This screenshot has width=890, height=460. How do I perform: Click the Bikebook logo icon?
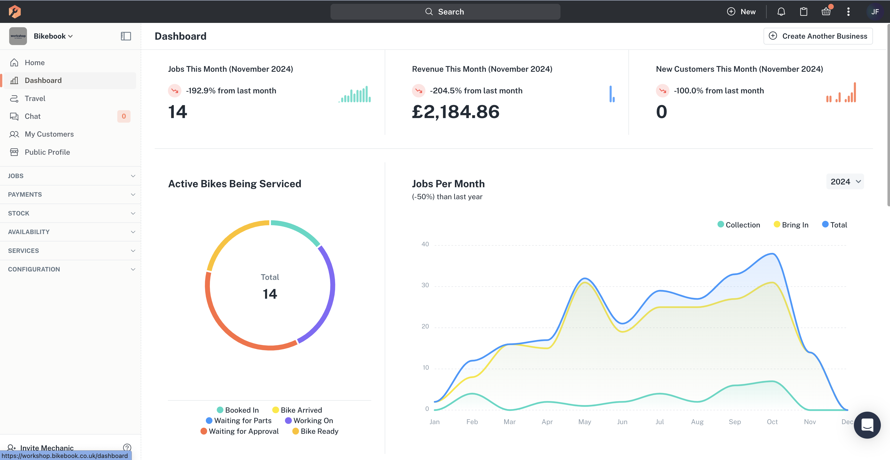coord(15,12)
